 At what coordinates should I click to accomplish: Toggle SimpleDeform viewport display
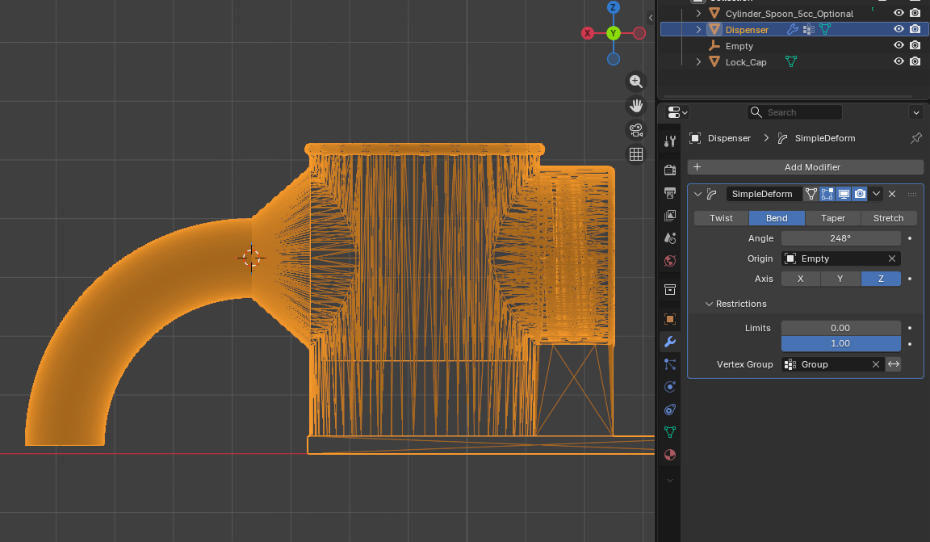point(844,194)
